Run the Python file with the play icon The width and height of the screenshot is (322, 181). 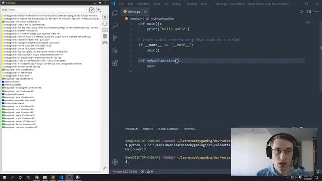(301, 12)
